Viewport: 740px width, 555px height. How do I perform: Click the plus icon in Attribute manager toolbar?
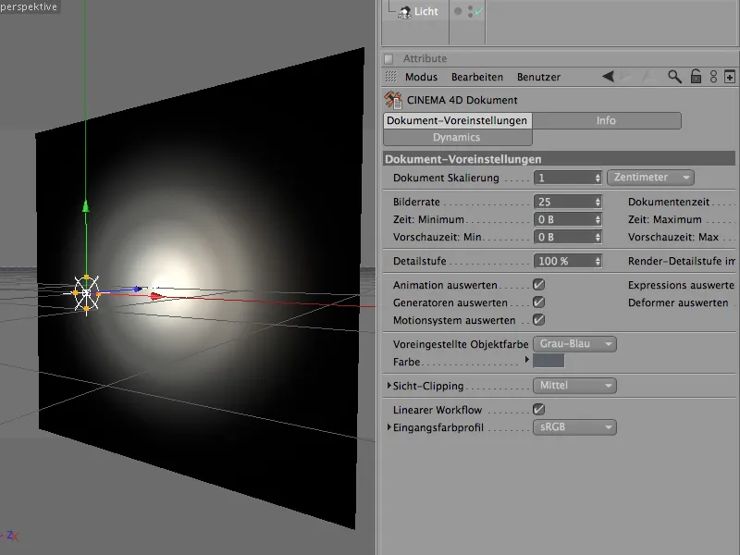point(728,75)
